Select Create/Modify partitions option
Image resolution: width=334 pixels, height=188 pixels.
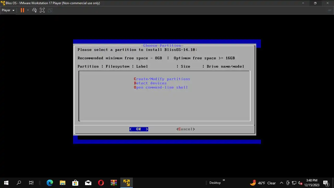(162, 79)
